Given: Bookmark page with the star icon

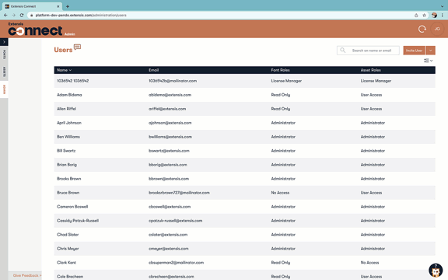Looking at the screenshot, I should click(425, 15).
